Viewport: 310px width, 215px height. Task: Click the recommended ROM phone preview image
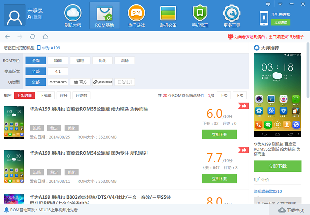click(278, 96)
